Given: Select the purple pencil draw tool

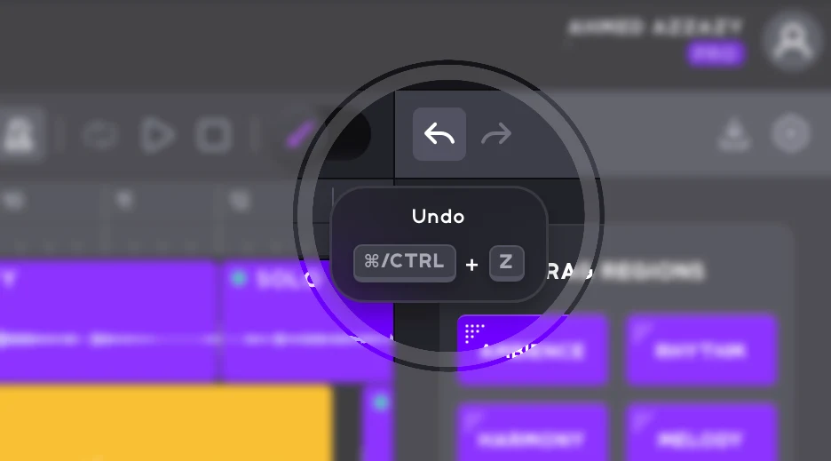Looking at the screenshot, I should (299, 134).
